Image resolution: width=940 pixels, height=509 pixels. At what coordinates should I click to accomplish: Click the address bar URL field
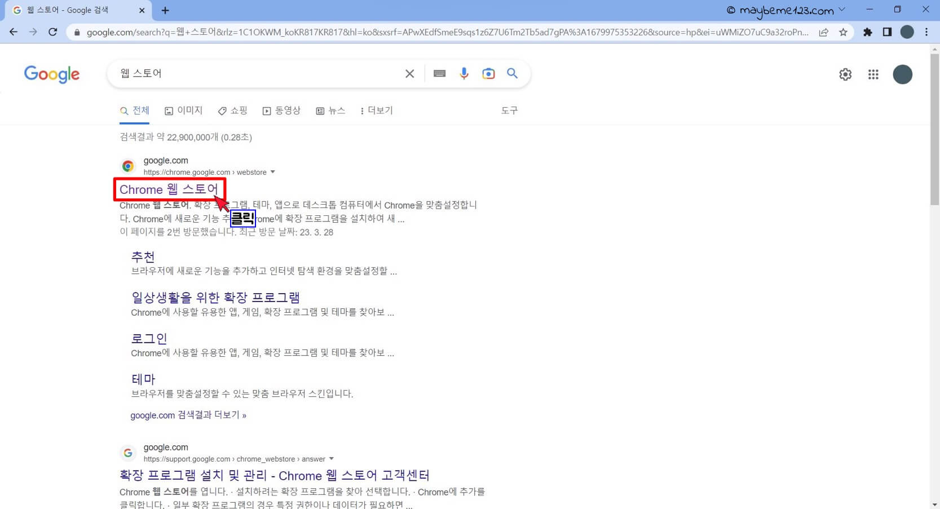[x=447, y=32]
